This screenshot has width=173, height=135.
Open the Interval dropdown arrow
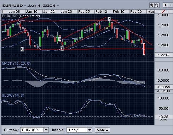90,130
